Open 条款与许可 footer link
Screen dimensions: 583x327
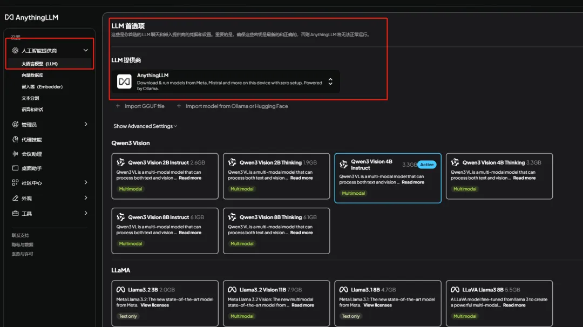coord(22,254)
